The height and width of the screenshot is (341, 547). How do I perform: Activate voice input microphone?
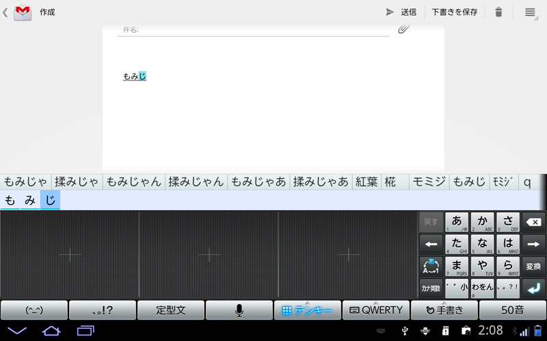[239, 310]
